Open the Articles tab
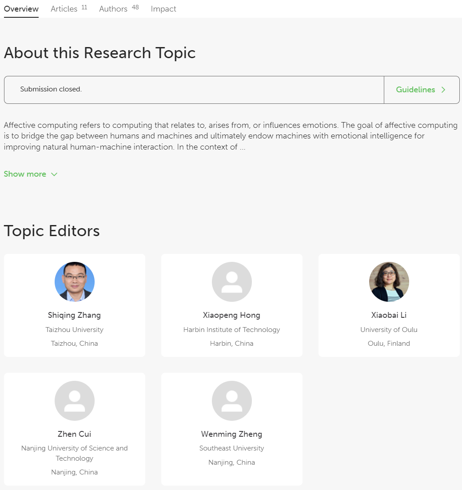The height and width of the screenshot is (490, 462). coord(64,9)
